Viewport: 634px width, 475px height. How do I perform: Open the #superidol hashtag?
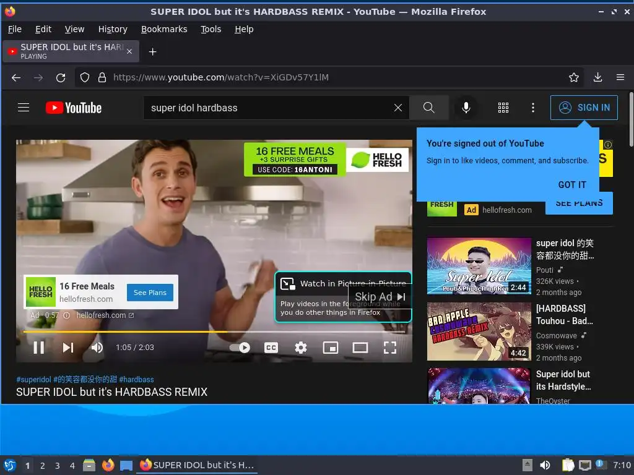point(33,379)
